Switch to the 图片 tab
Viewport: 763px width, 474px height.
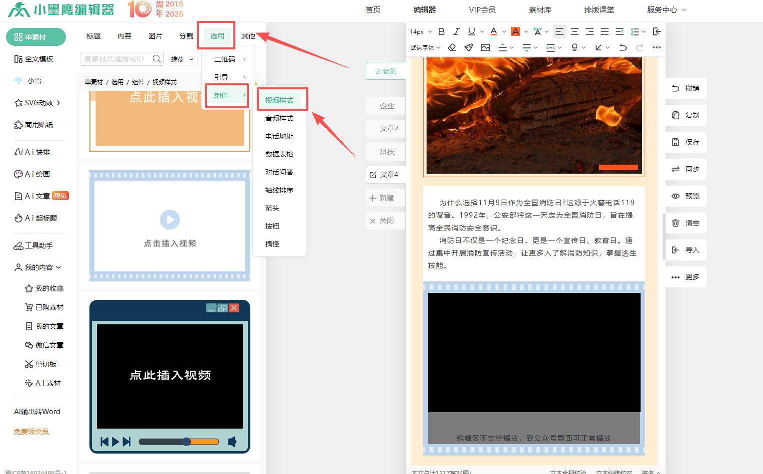155,36
